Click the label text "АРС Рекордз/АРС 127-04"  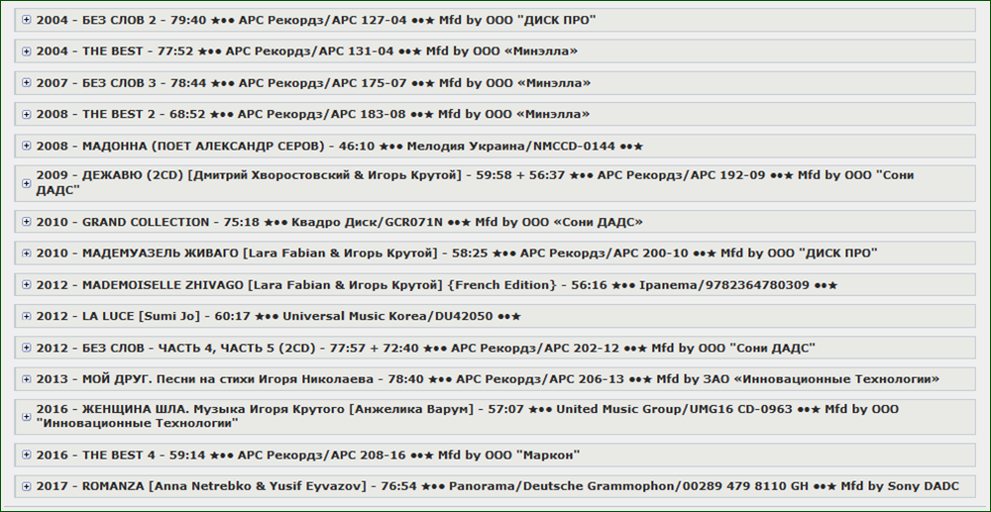[x=322, y=20]
